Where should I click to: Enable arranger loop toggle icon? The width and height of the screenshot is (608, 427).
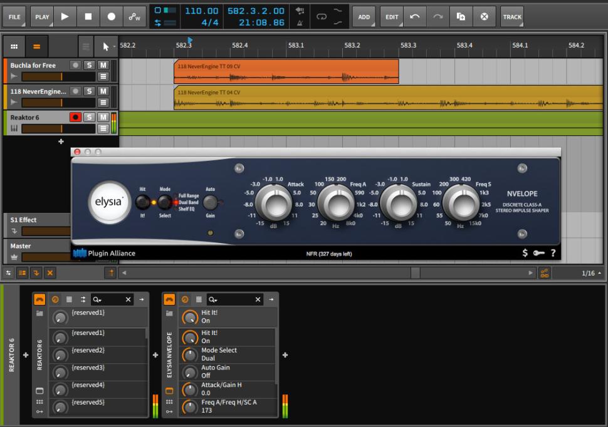click(x=322, y=17)
